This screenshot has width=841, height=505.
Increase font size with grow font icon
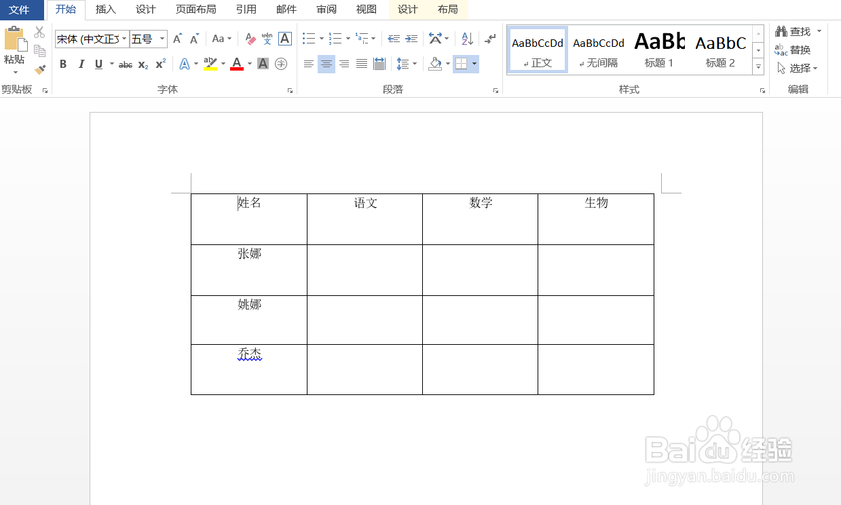coord(177,39)
